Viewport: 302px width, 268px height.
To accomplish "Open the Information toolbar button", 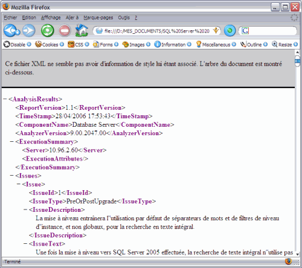I will 173,44.
